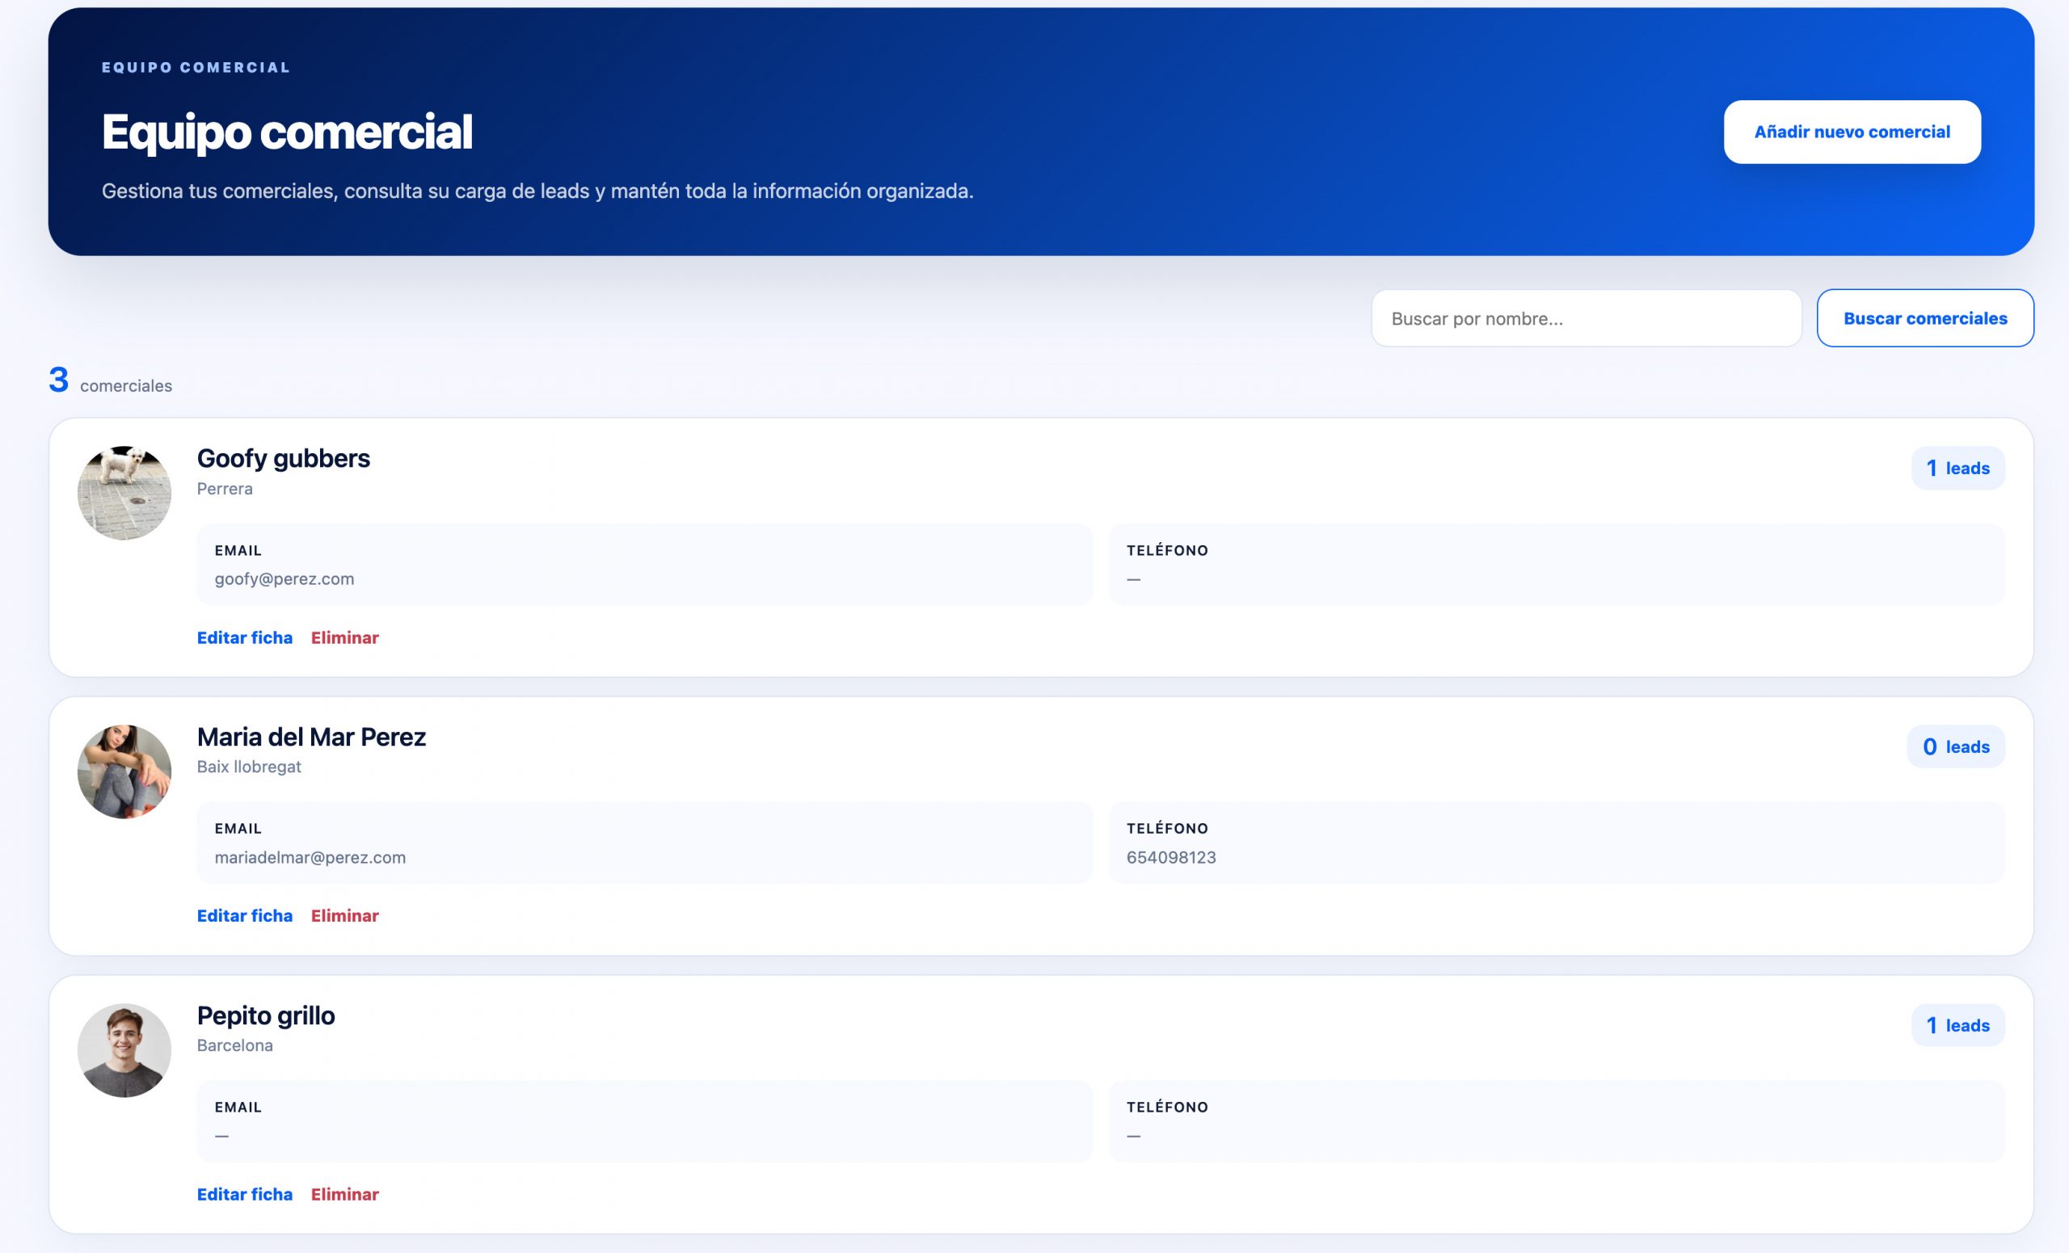This screenshot has width=2069, height=1253.
Task: Edit the Pepito grillo ficha
Action: (x=244, y=1194)
